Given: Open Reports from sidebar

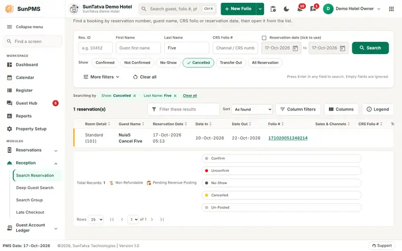Looking at the screenshot, I should tap(23, 116).
